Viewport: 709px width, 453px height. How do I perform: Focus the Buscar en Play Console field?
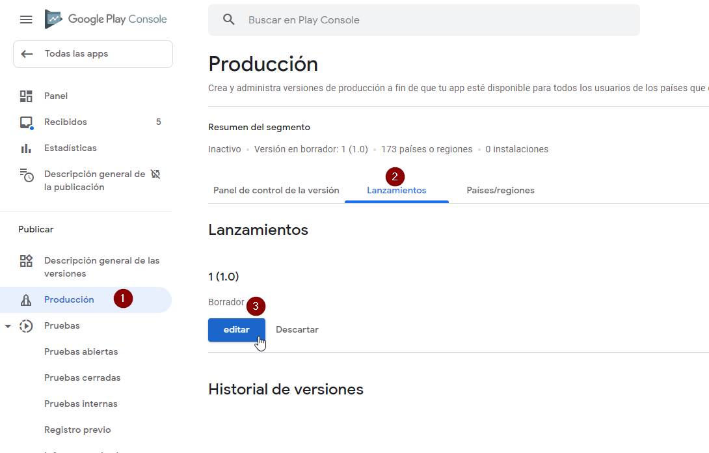point(423,20)
